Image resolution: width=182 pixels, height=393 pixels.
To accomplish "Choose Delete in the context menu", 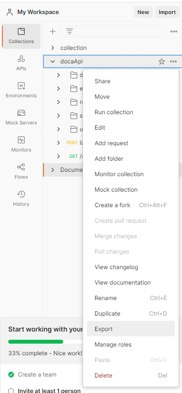I will 131,376.
